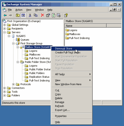Click the red X Delete toolbar icon
Viewport: 124px width, 126px height.
pyautogui.click(x=42, y=15)
